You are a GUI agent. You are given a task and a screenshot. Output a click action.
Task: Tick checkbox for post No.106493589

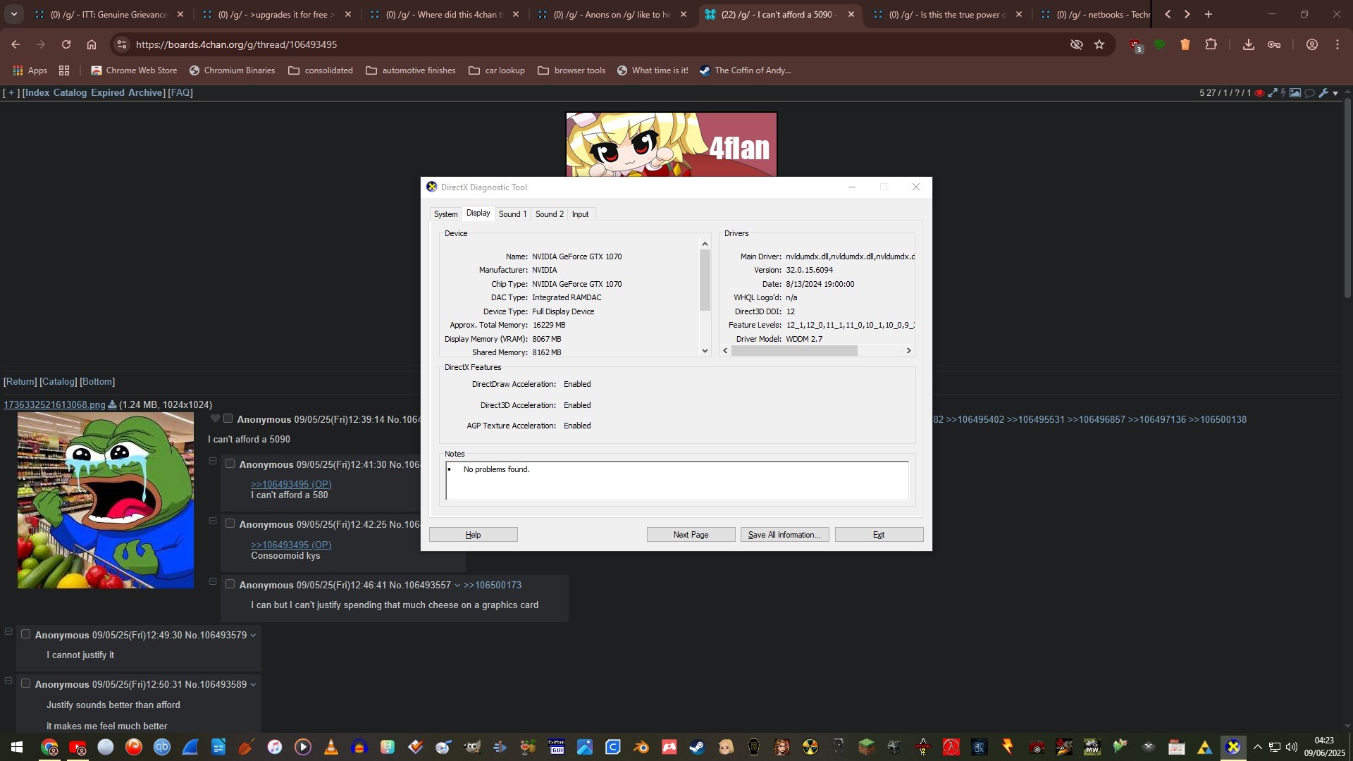click(25, 683)
